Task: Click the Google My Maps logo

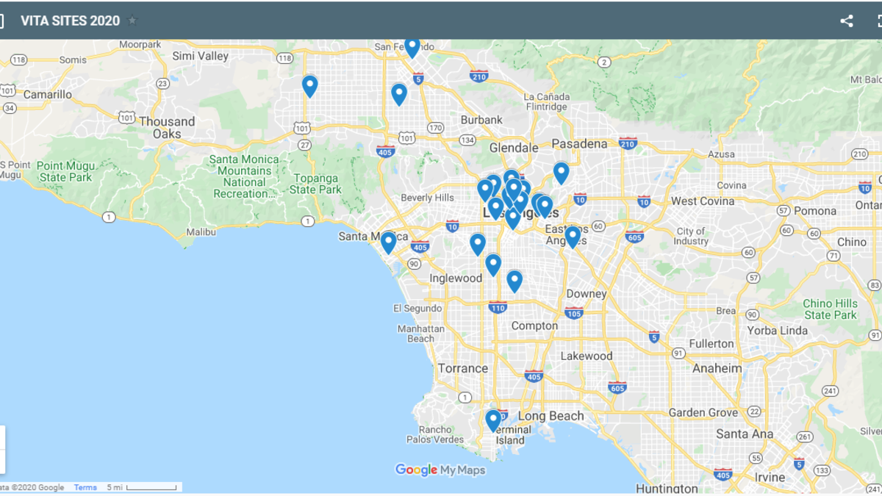Action: [x=440, y=470]
